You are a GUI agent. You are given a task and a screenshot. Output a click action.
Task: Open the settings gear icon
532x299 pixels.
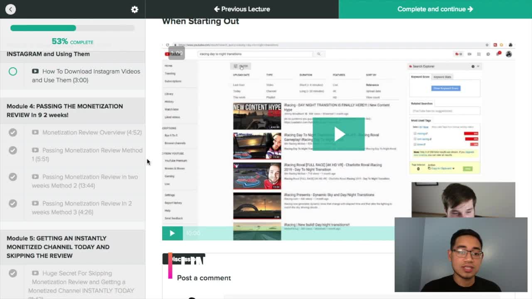(x=135, y=9)
